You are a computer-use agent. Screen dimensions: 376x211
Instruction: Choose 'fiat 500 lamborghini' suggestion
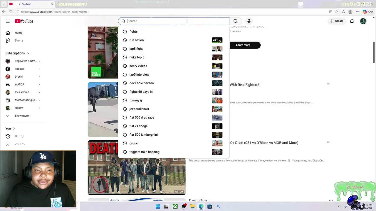(174, 135)
